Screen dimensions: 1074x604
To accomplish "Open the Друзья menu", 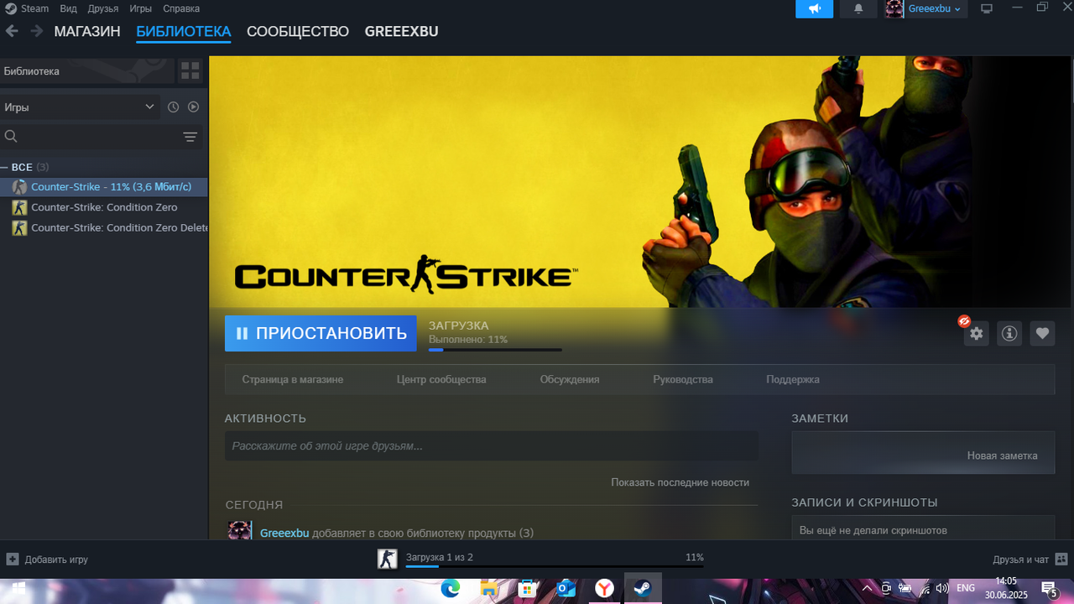I will click(x=102, y=8).
